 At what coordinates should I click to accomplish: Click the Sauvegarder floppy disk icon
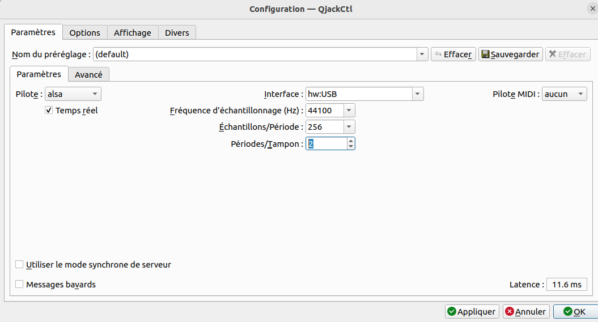pos(485,54)
